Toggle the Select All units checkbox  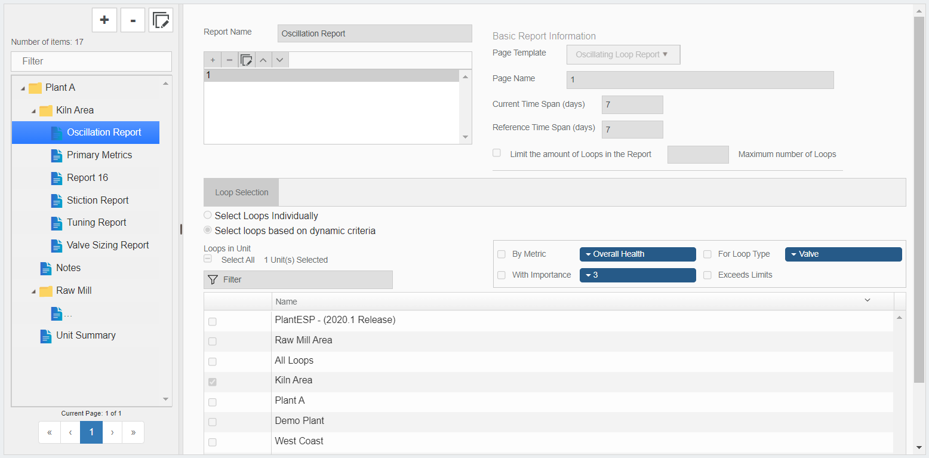click(x=208, y=259)
